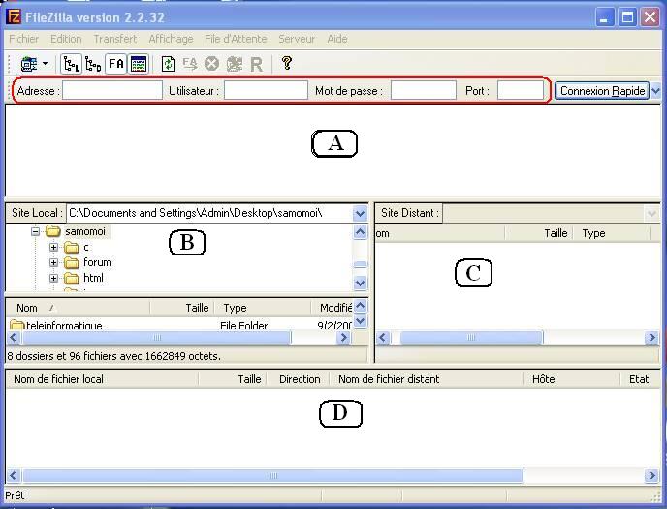Viewport: 667px width, 509px height.
Task: Sort local files by Modifié column
Action: [x=332, y=308]
